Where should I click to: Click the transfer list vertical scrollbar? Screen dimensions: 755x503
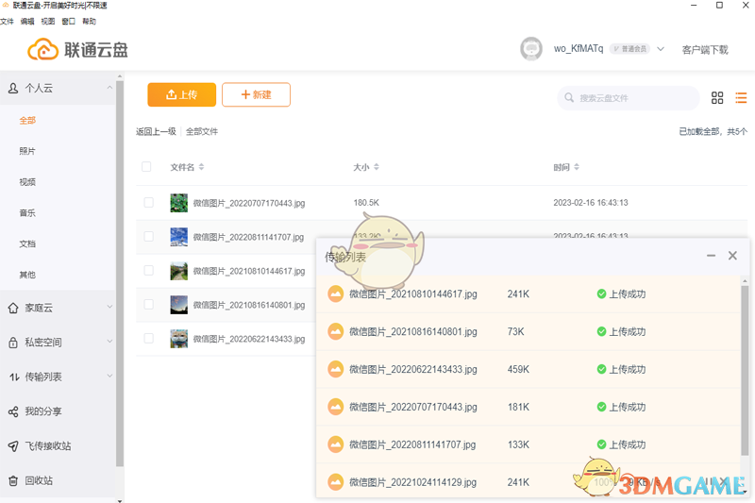[x=745, y=371]
